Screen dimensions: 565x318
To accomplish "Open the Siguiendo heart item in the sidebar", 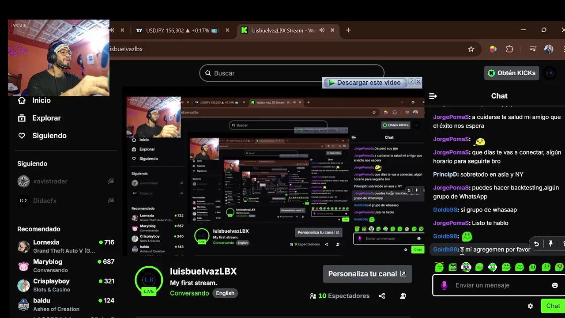I will [x=42, y=136].
